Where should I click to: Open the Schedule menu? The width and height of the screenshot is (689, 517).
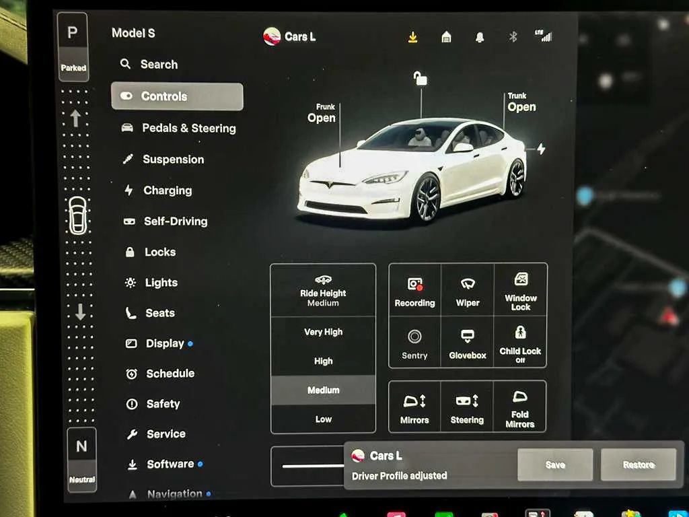click(160, 374)
